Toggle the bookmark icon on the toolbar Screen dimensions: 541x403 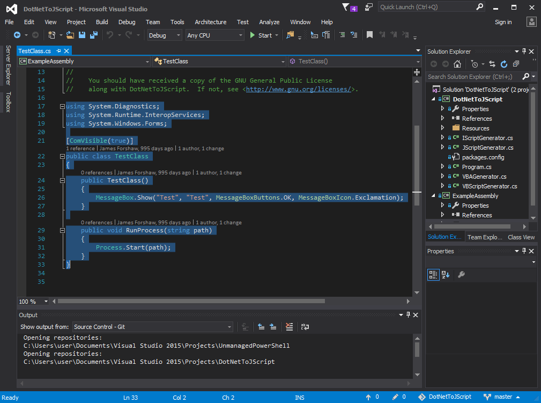point(369,34)
